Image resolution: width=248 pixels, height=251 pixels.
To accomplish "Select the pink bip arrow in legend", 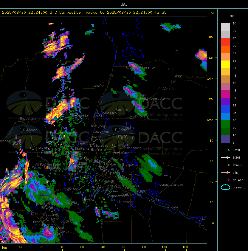I will 225,172.
